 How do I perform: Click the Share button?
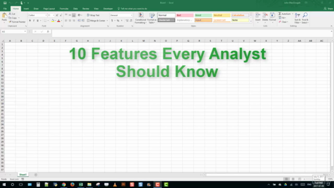[x=328, y=9]
